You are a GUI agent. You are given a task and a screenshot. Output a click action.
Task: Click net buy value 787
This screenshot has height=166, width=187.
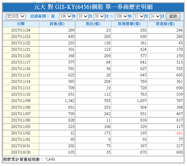click(179, 101)
